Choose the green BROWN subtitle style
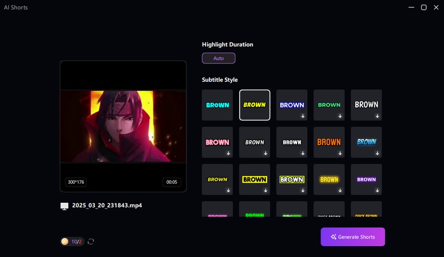The image size is (444, 257). coord(329,105)
